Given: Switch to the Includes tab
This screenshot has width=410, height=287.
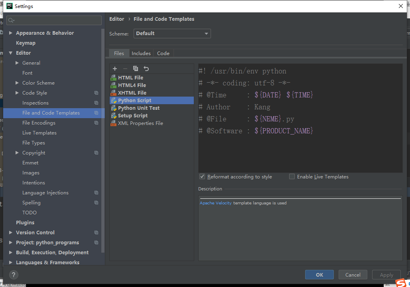Looking at the screenshot, I should [x=141, y=53].
